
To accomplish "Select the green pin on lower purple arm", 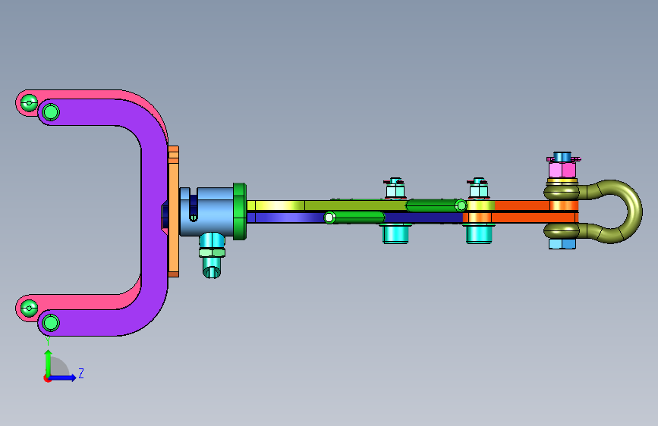I will click(x=51, y=323).
